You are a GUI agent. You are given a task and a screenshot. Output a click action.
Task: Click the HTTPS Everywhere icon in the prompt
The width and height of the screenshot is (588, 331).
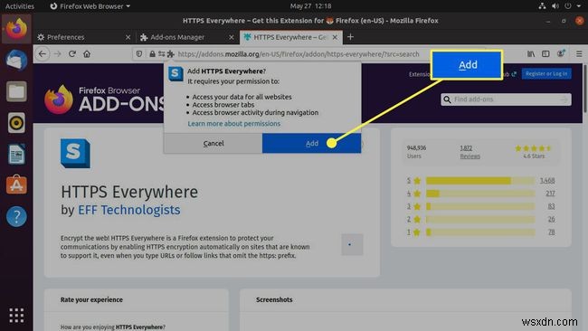[175, 73]
